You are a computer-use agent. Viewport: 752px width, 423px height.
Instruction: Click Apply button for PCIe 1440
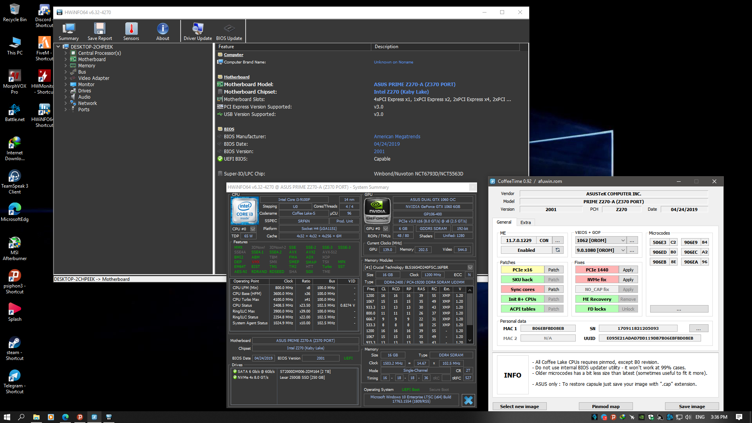(628, 270)
